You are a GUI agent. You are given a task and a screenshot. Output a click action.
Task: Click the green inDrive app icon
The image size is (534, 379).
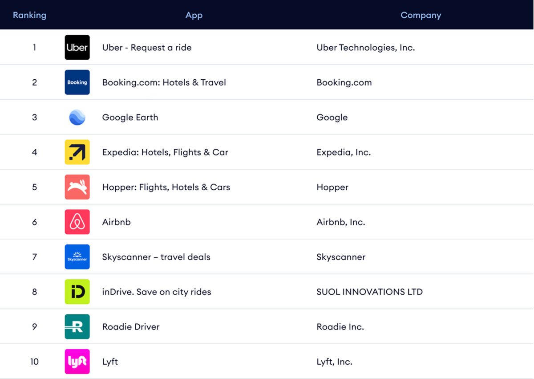tap(77, 292)
